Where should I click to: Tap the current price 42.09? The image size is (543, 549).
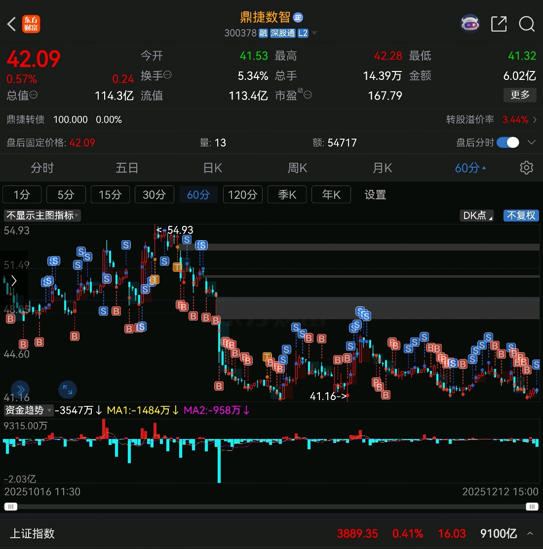34,59
